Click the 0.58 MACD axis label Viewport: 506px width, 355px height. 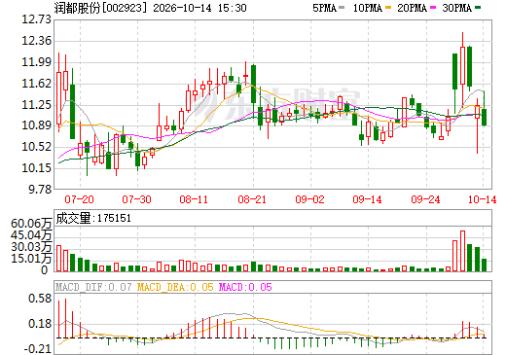[x=40, y=299]
